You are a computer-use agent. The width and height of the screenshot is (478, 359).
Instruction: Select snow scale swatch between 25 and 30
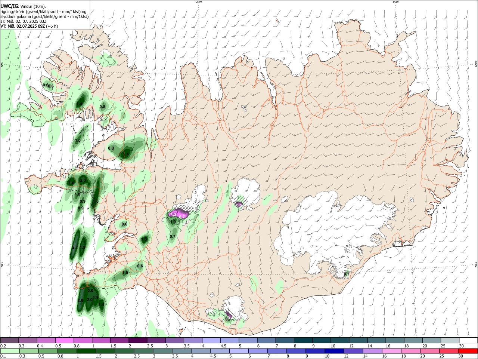click(450, 340)
